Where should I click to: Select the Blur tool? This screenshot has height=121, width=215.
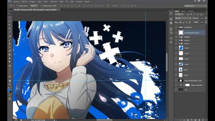[x=10, y=58]
